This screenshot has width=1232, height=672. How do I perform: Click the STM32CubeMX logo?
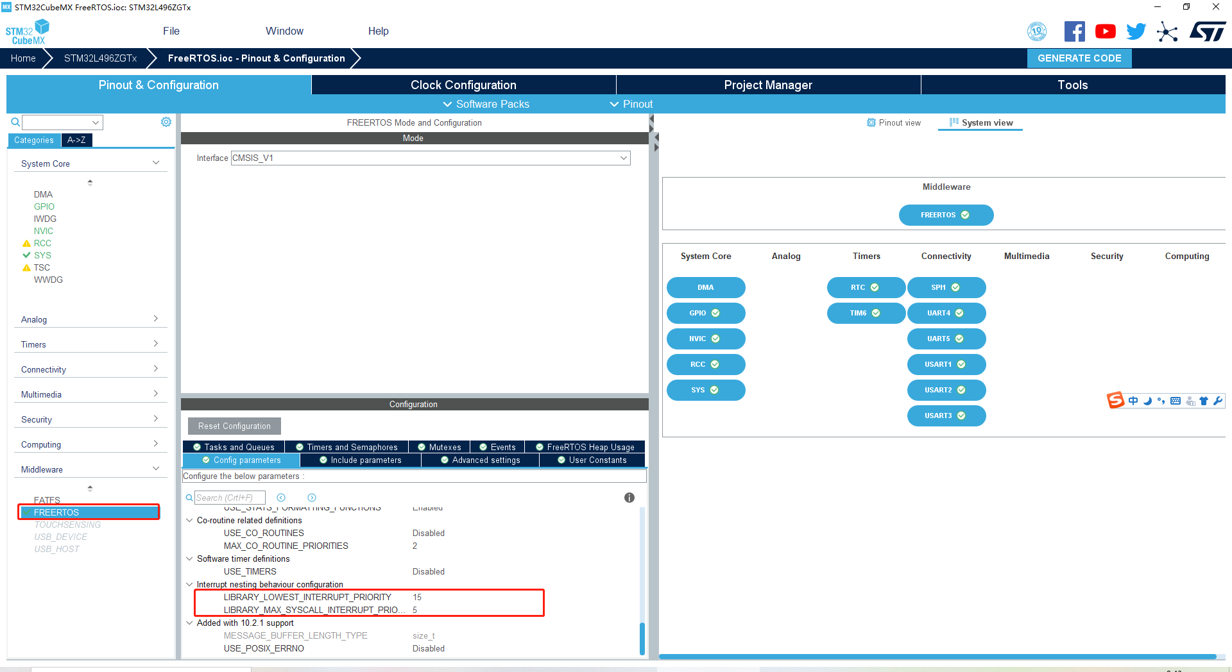pos(27,32)
